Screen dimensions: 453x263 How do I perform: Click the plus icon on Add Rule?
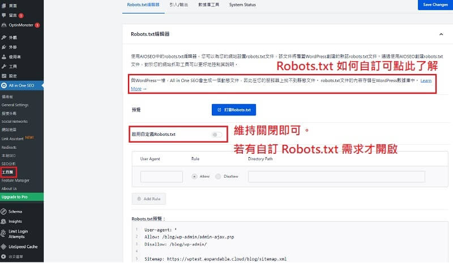pyautogui.click(x=139, y=199)
